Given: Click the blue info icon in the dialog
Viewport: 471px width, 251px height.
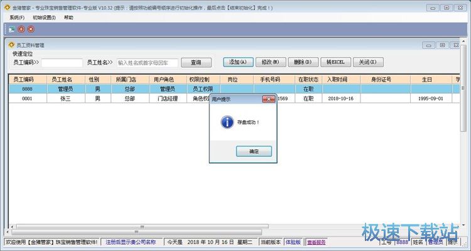Looking at the screenshot, I should [227, 122].
